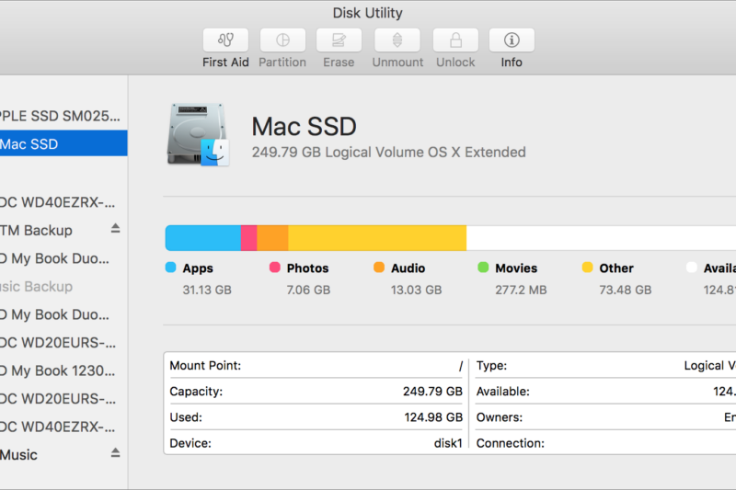
Task: Click the orange Audio bar segment
Action: [272, 238]
